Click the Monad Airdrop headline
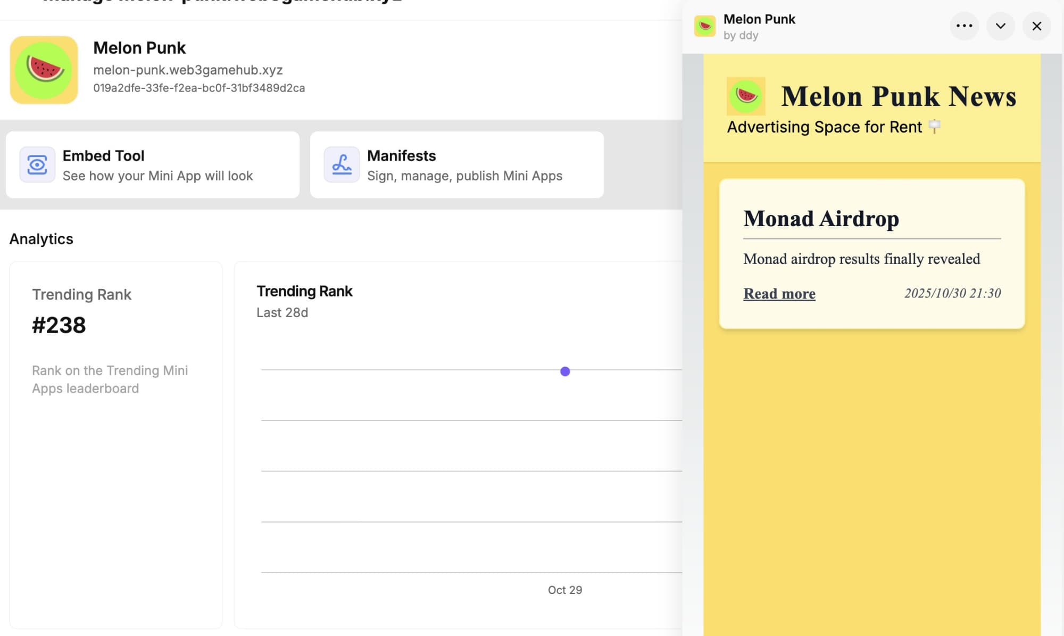Image resolution: width=1064 pixels, height=636 pixels. (821, 219)
